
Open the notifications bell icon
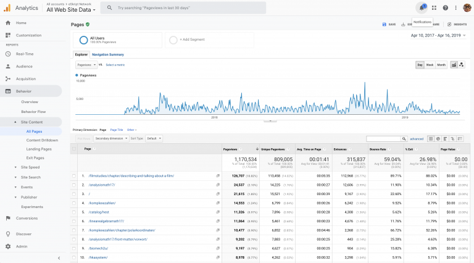point(422,8)
